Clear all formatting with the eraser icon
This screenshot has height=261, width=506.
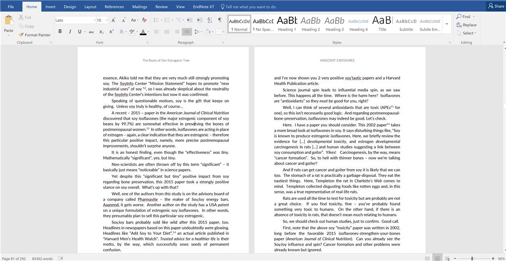click(144, 20)
